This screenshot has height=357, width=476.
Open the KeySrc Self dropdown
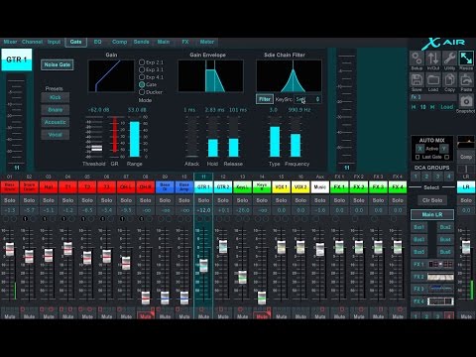tap(307, 99)
